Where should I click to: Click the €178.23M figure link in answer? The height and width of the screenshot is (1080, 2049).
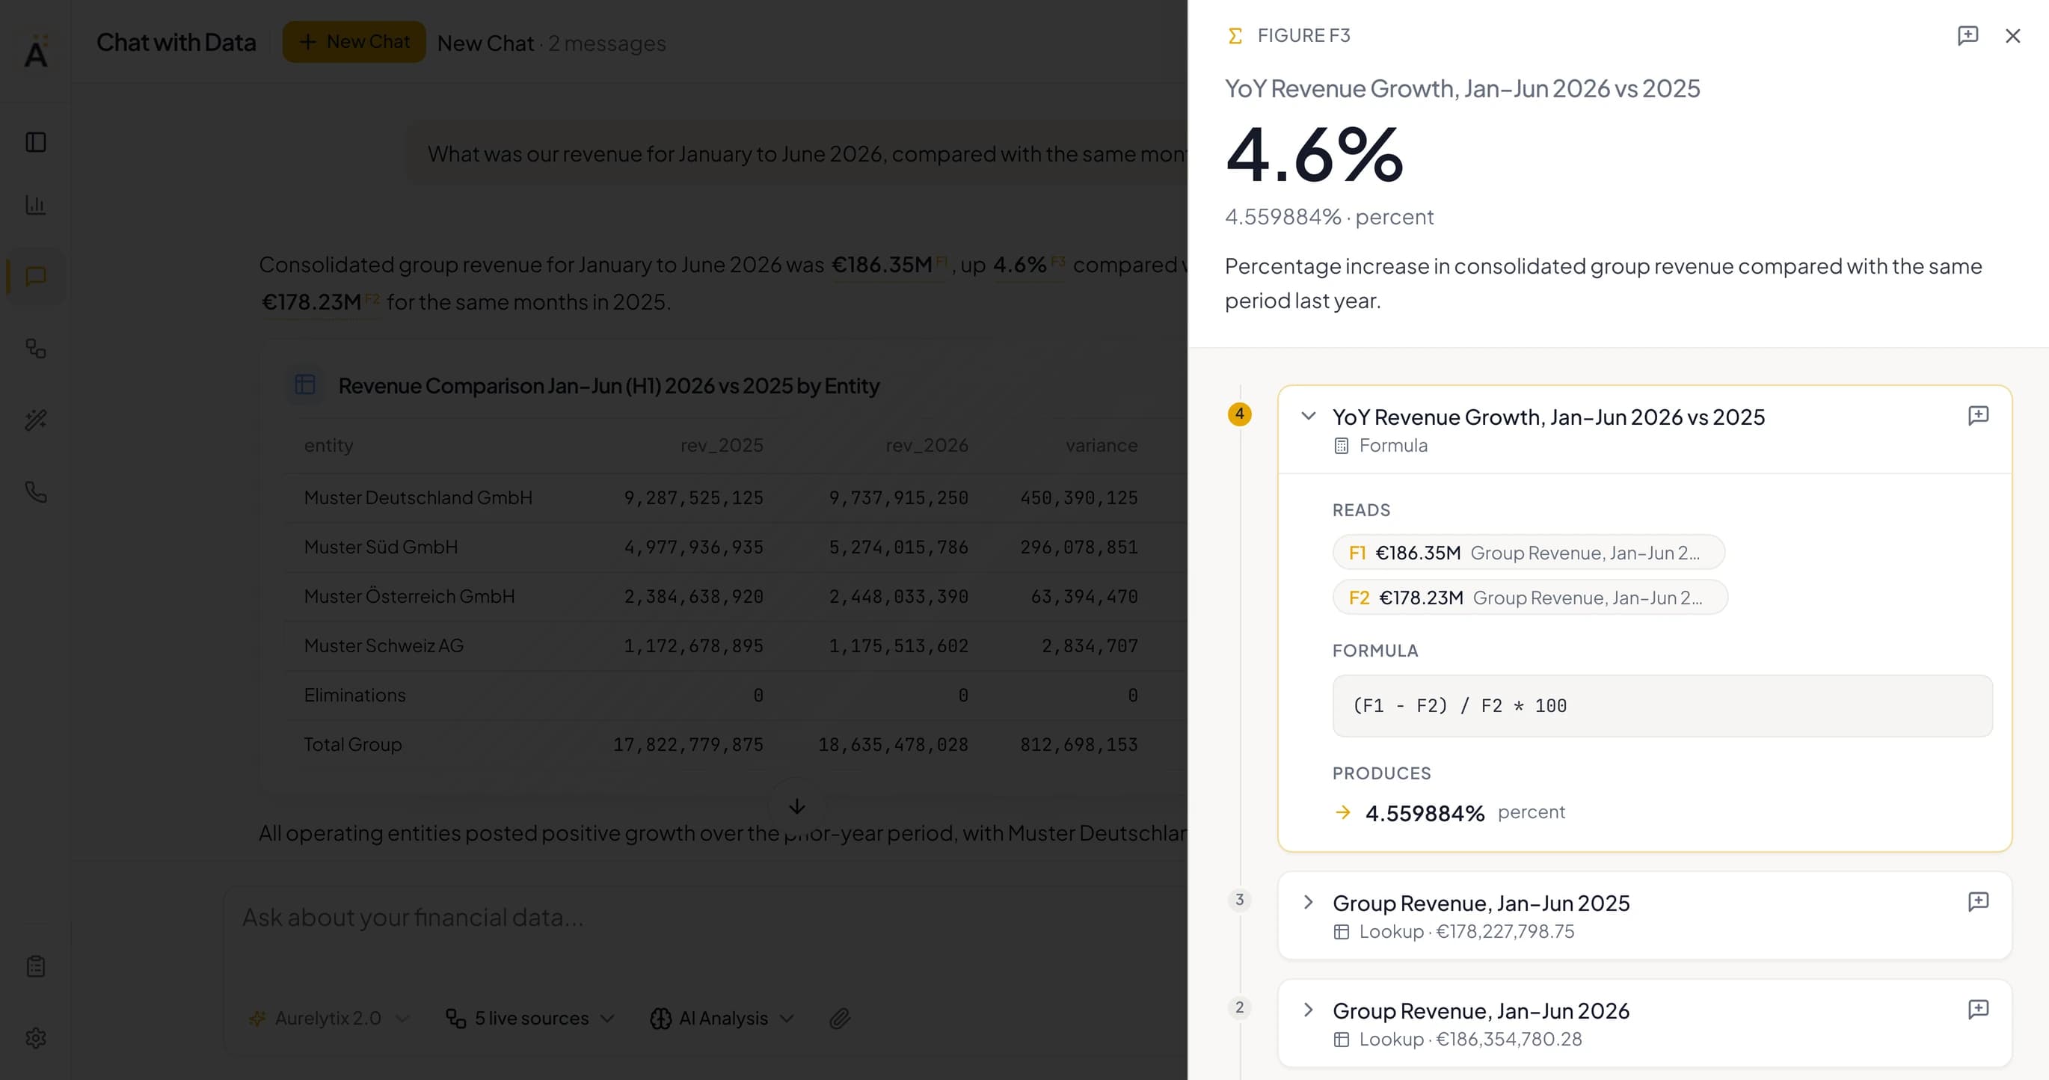point(322,302)
